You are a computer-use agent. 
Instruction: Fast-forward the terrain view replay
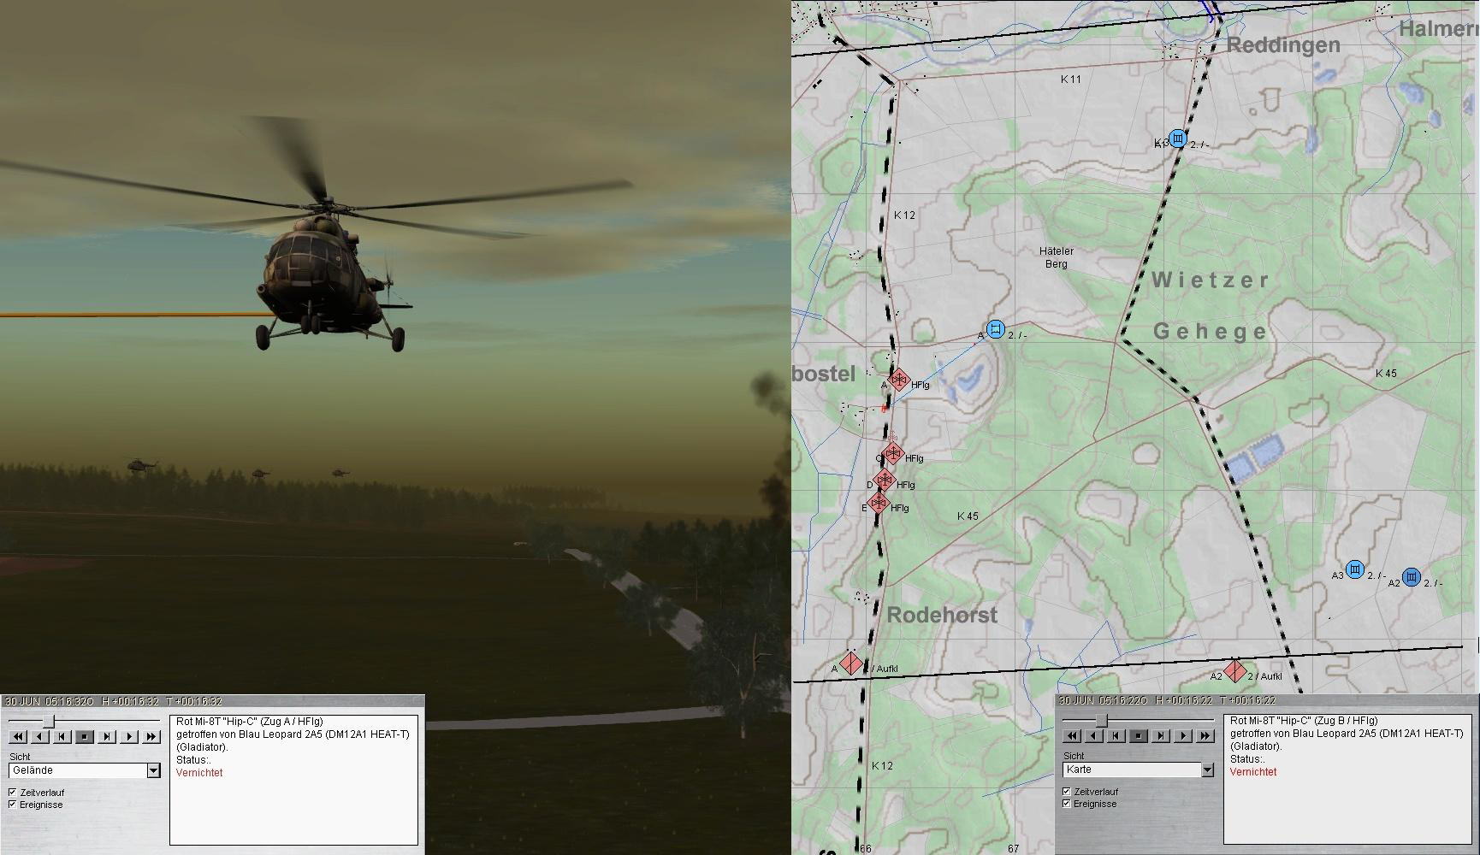[151, 736]
